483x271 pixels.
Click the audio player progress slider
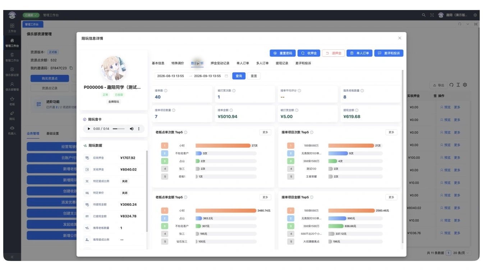click(x=119, y=129)
